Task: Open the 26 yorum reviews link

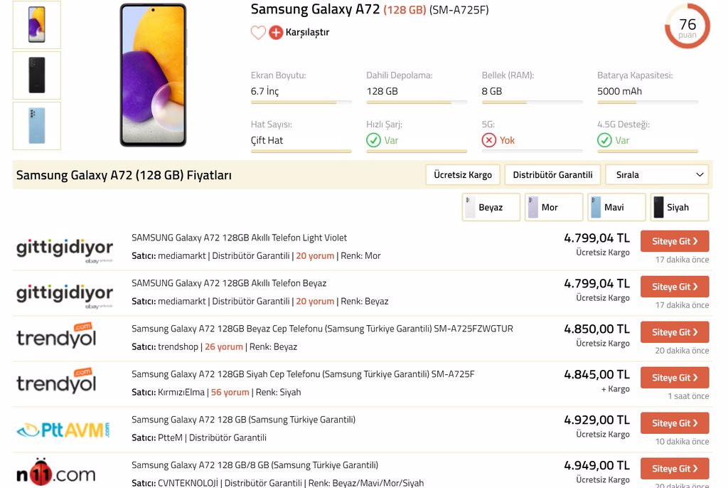Action: click(224, 346)
